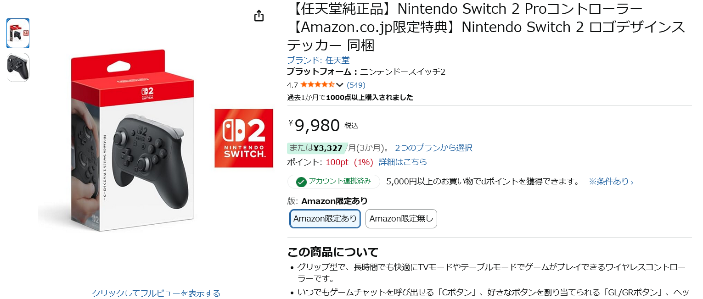Click the 4.7 rating number
The image size is (703, 299).
click(x=292, y=85)
